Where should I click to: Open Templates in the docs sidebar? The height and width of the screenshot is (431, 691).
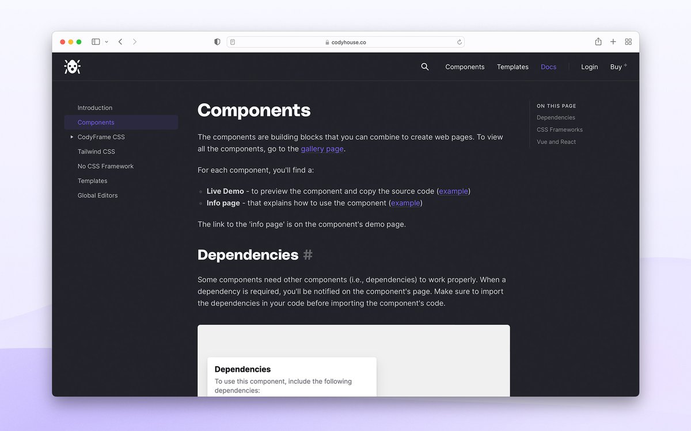click(x=93, y=180)
